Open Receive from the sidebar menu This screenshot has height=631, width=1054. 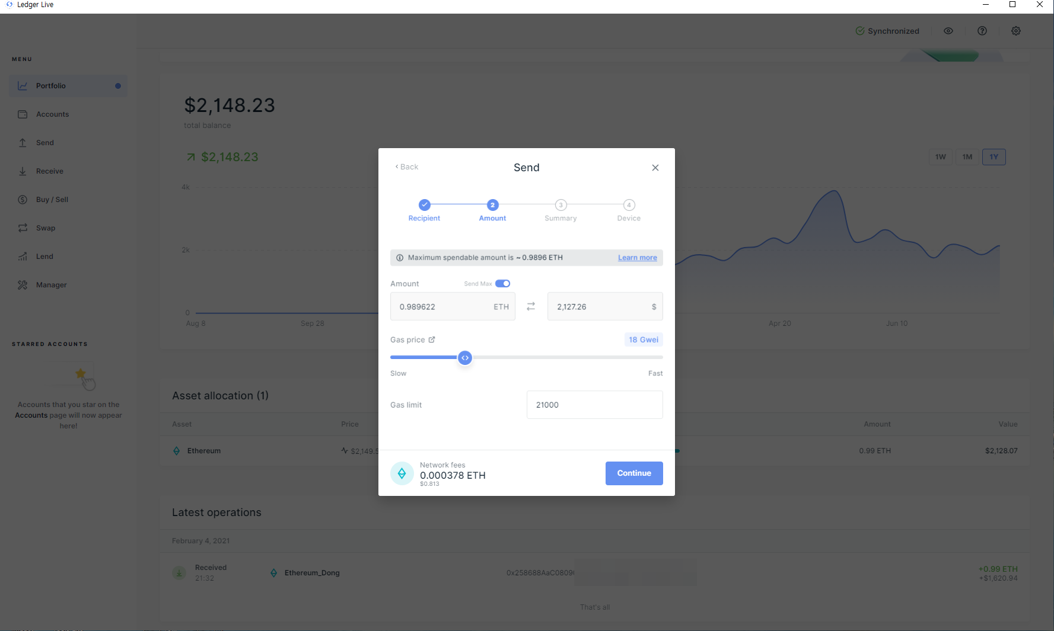point(68,171)
